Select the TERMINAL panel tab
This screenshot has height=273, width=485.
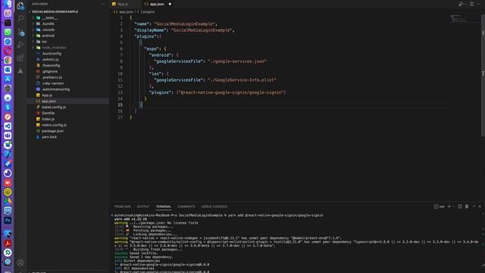164,206
